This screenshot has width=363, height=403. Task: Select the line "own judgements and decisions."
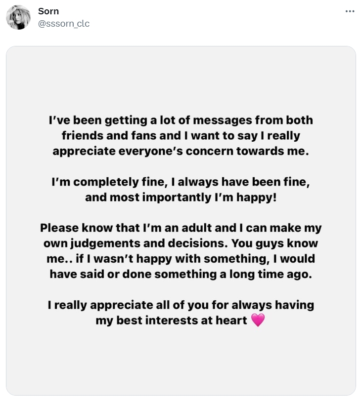tap(181, 243)
